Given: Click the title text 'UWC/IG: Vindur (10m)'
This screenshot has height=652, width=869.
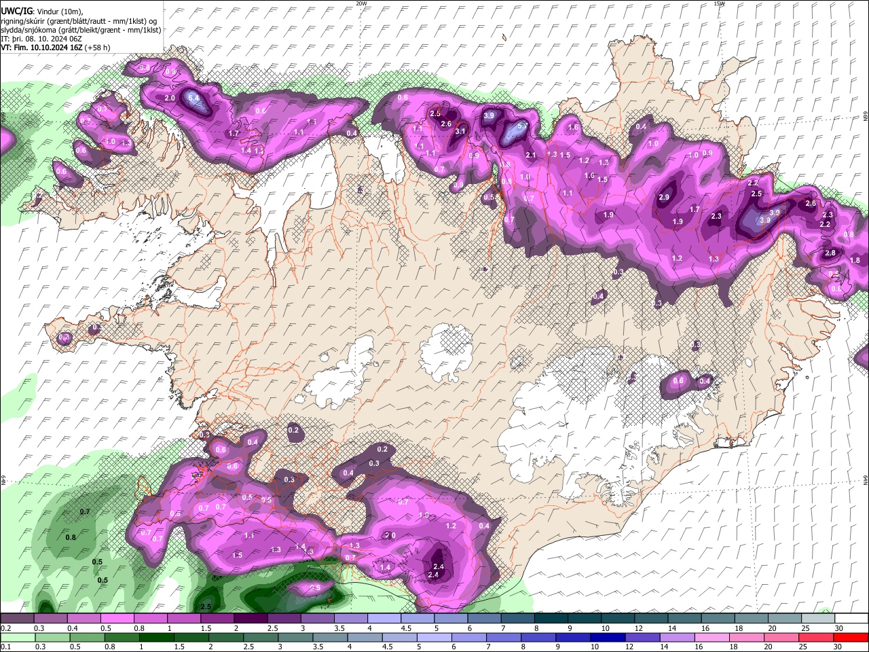Looking at the screenshot, I should point(42,12).
